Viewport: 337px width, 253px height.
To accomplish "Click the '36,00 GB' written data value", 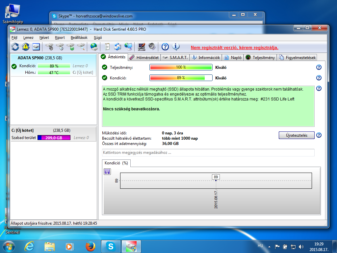I will coord(170,144).
